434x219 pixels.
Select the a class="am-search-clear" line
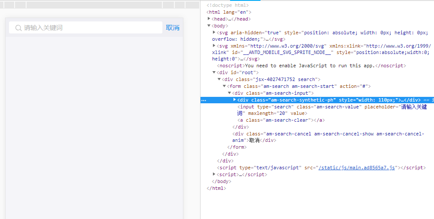pos(281,120)
